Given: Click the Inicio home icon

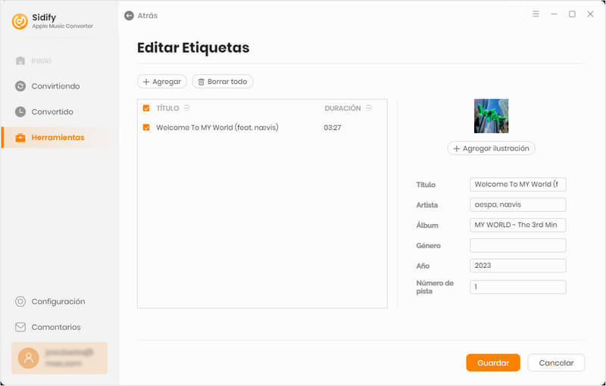Looking at the screenshot, I should point(20,61).
